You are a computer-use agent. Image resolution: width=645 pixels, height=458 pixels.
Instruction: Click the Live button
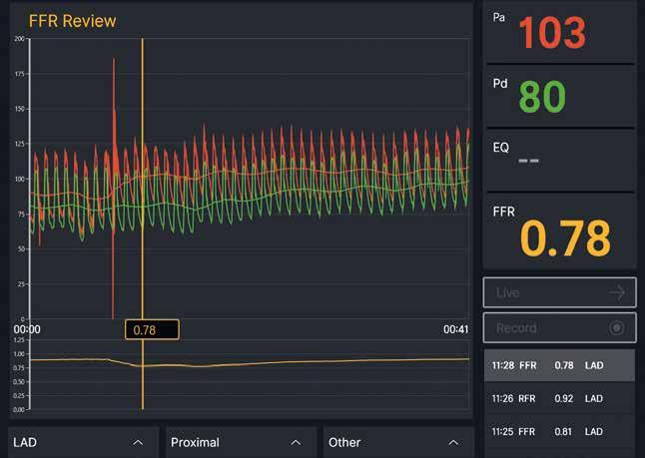(559, 292)
